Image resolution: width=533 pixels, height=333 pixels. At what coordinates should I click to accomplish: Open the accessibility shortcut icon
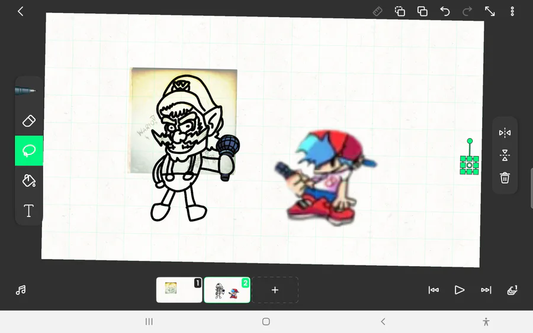[486, 321]
